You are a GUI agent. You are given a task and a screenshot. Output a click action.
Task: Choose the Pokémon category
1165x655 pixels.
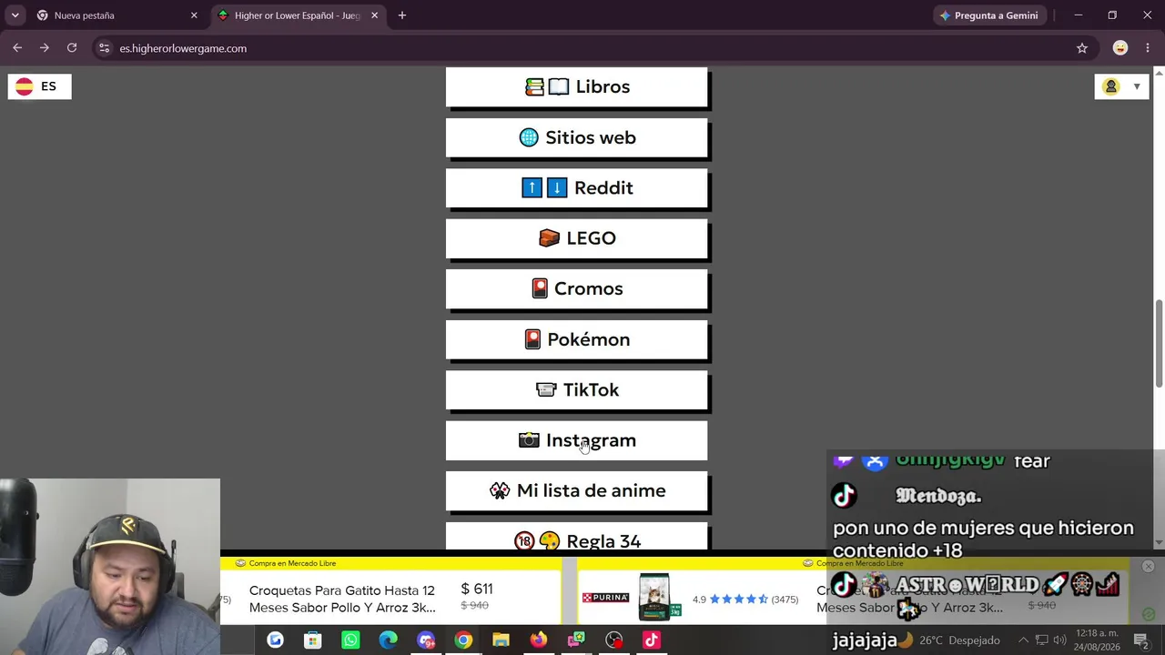coord(577,339)
